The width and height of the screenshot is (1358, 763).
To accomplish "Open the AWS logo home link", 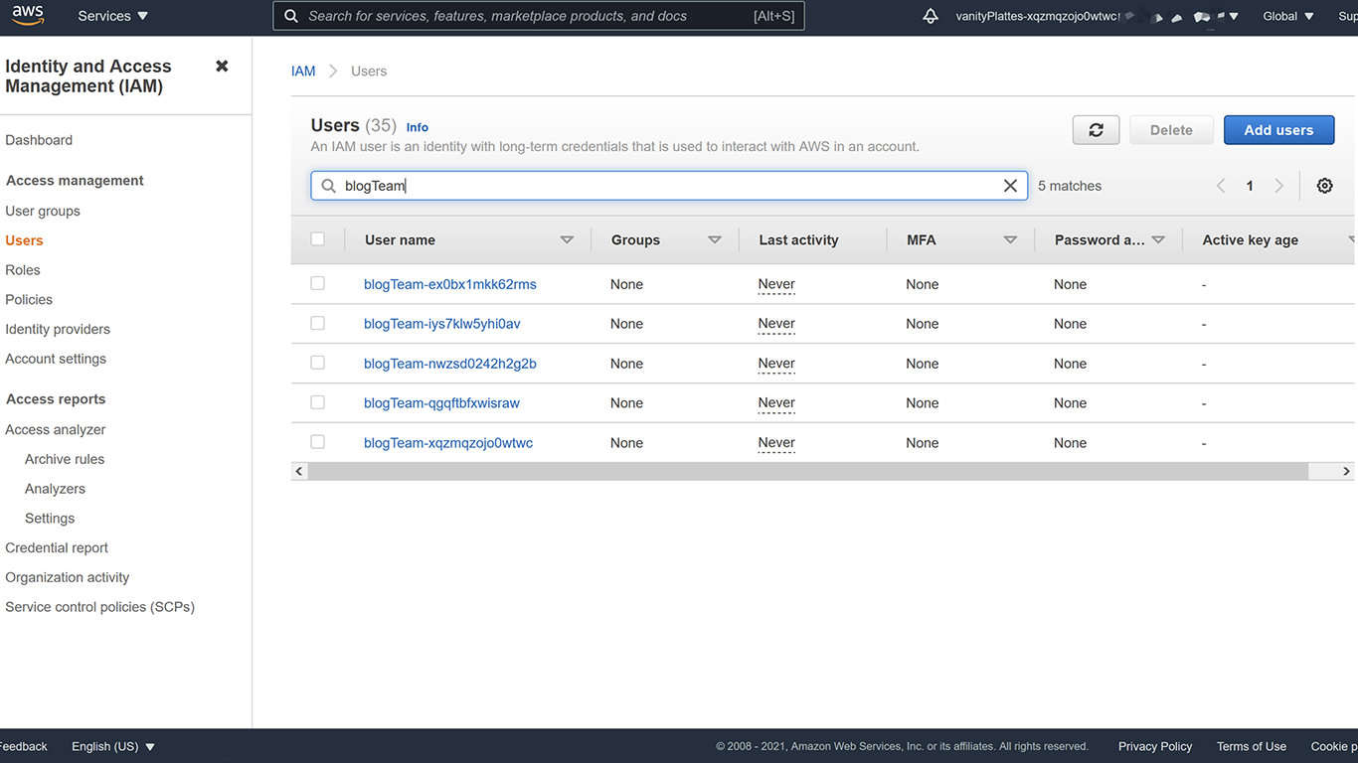I will (28, 15).
